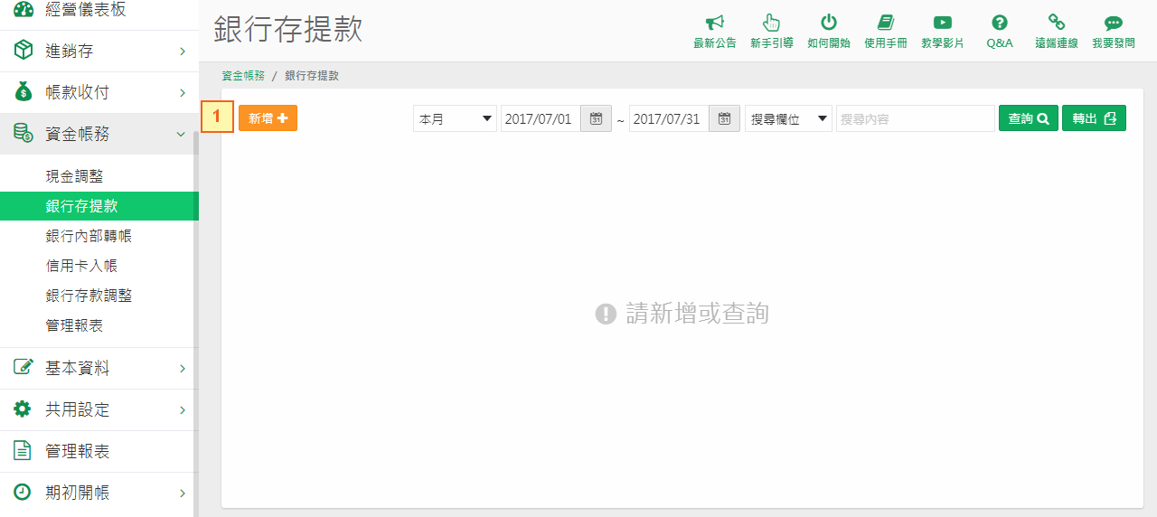Open the 我要發問 chat bubble icon
The height and width of the screenshot is (517, 1157).
1113,23
